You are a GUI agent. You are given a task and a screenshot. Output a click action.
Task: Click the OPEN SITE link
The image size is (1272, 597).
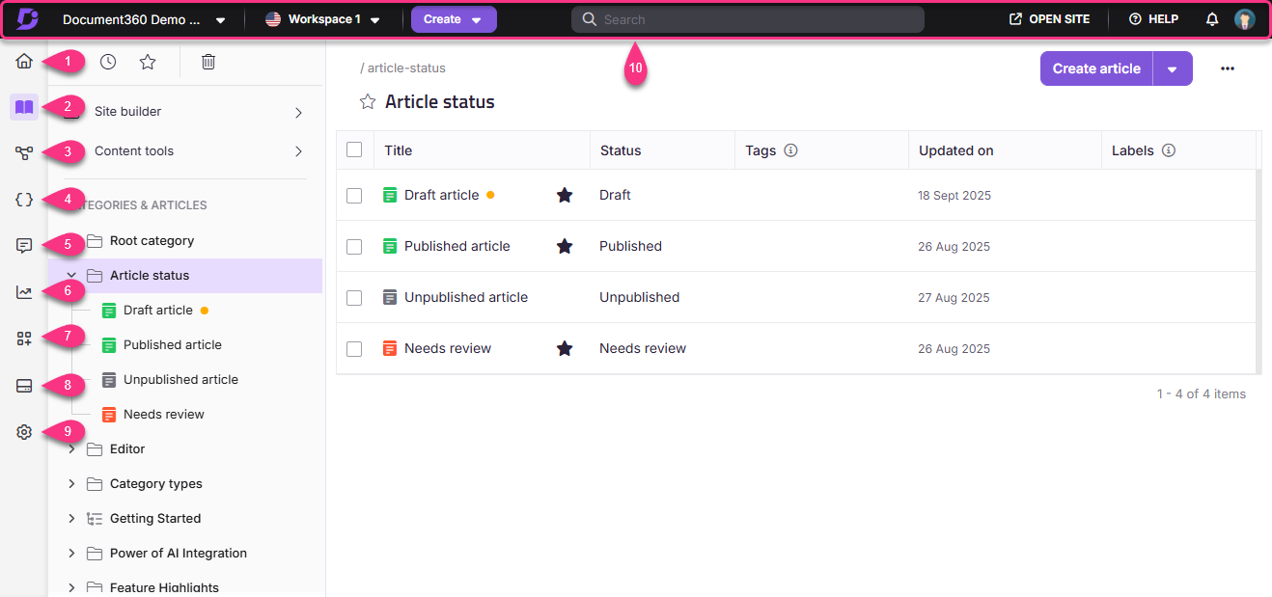pyautogui.click(x=1049, y=18)
